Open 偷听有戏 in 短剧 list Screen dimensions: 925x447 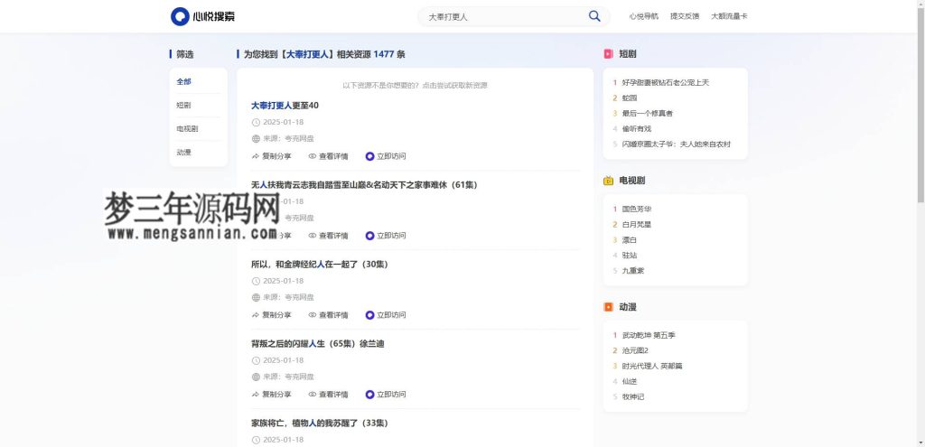point(637,128)
